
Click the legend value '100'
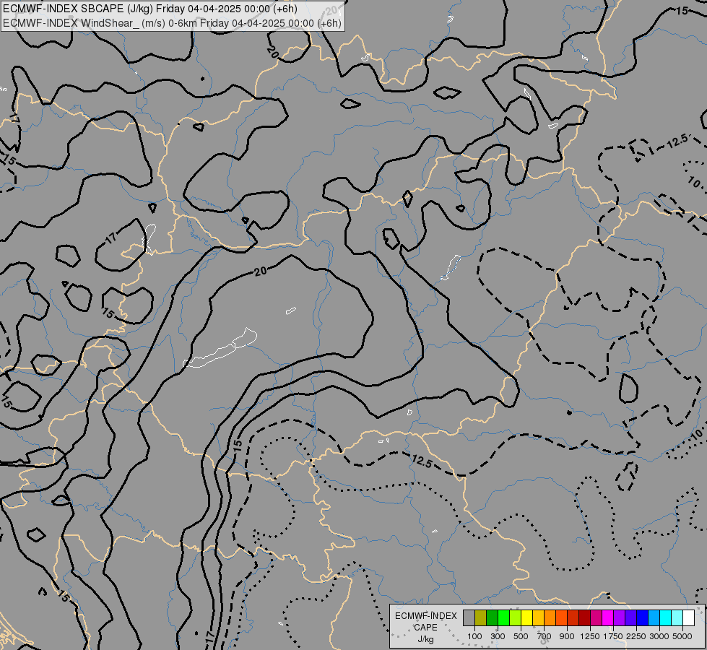pyautogui.click(x=474, y=636)
